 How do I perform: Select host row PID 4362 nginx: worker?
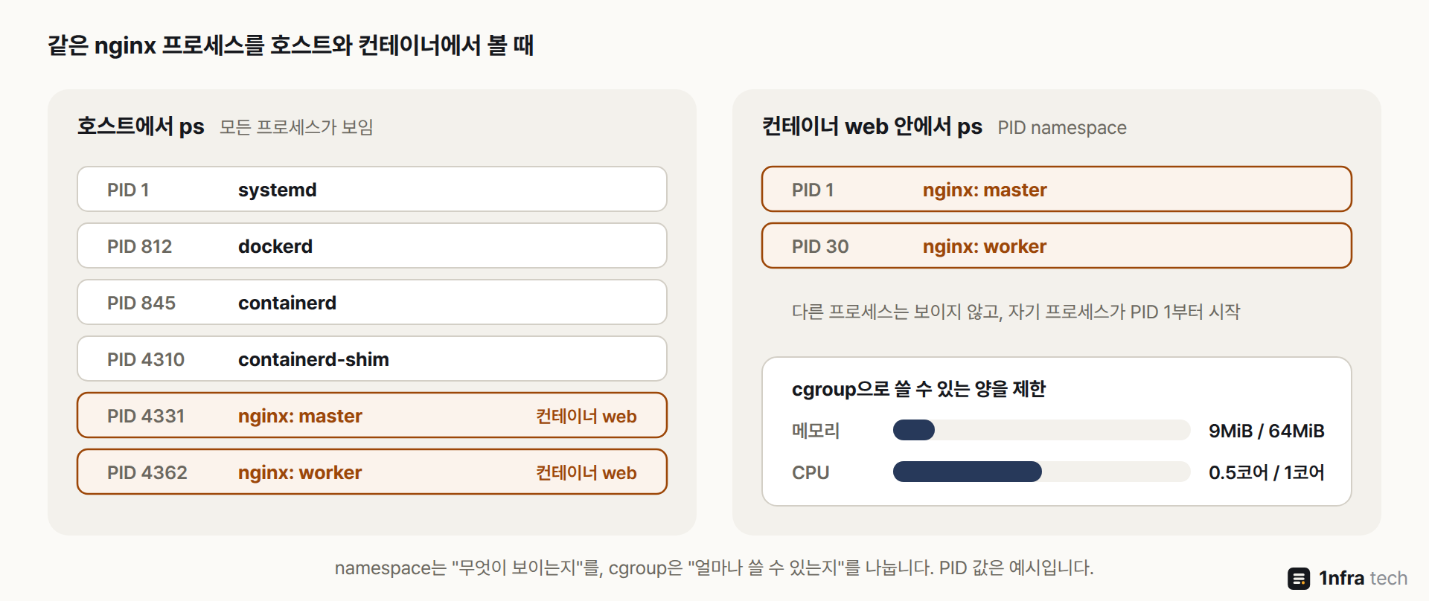372,472
